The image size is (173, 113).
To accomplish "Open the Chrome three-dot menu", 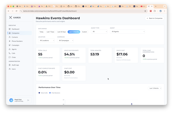I will coord(164,11).
